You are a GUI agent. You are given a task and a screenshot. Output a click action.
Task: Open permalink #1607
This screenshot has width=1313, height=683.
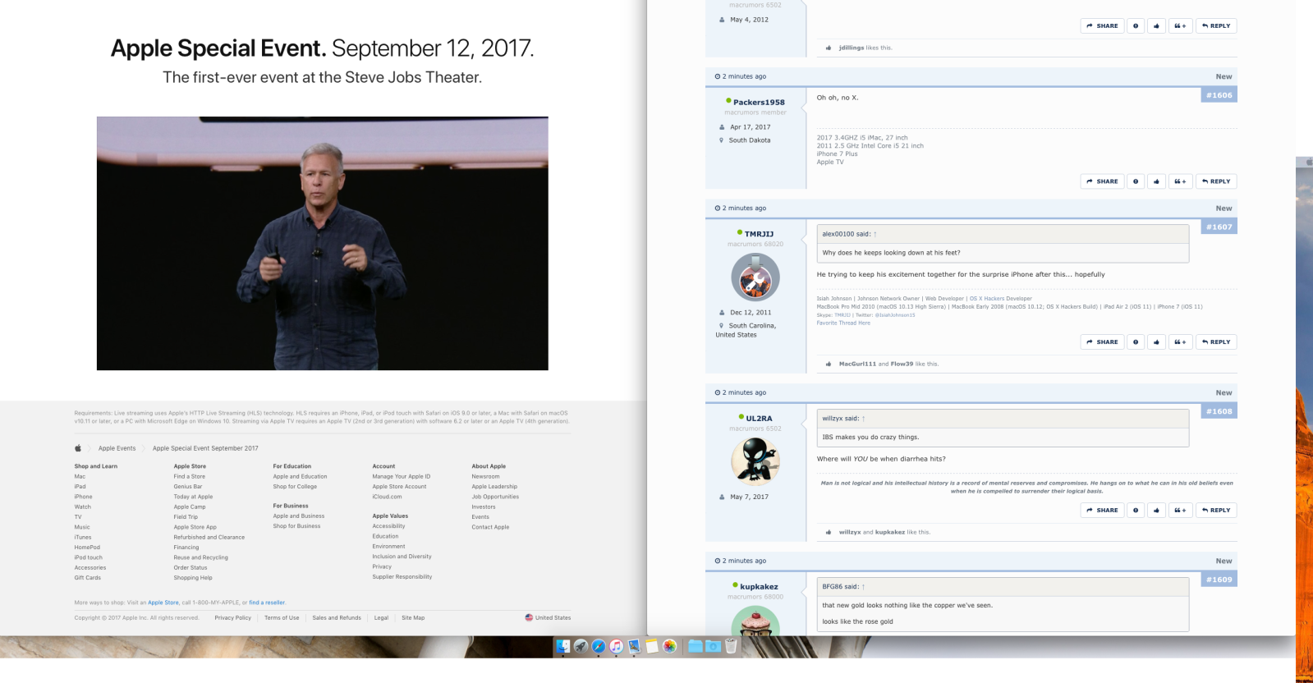click(x=1219, y=227)
